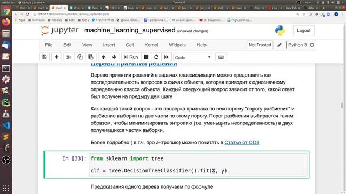Open the Activities overview
The width and height of the screenshot is (346, 194).
coord(8,2)
